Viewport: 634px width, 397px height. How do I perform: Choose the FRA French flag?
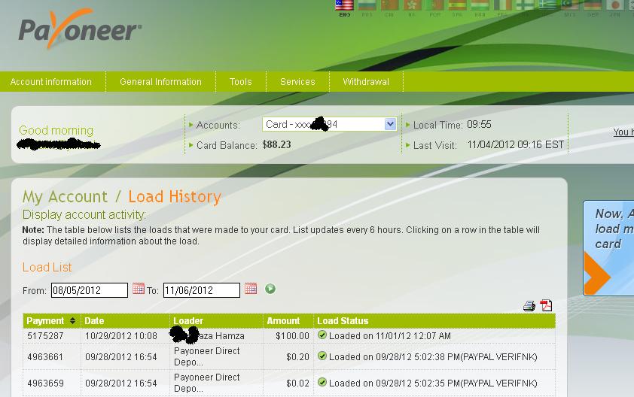502,5
